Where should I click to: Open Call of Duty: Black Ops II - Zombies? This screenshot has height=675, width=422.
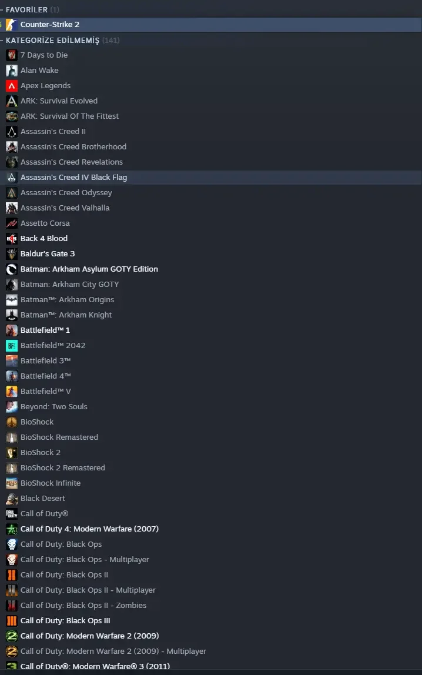tap(211, 605)
